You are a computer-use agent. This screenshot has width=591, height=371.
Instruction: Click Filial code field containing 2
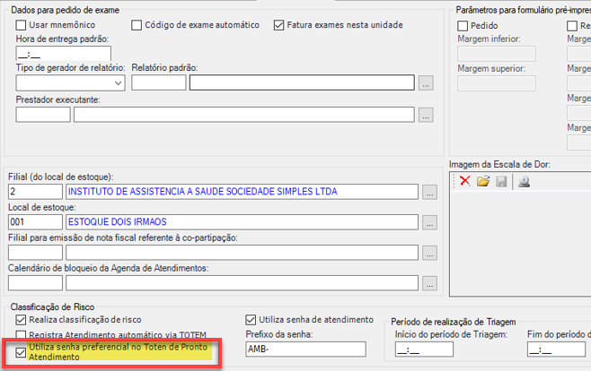pyautogui.click(x=35, y=192)
